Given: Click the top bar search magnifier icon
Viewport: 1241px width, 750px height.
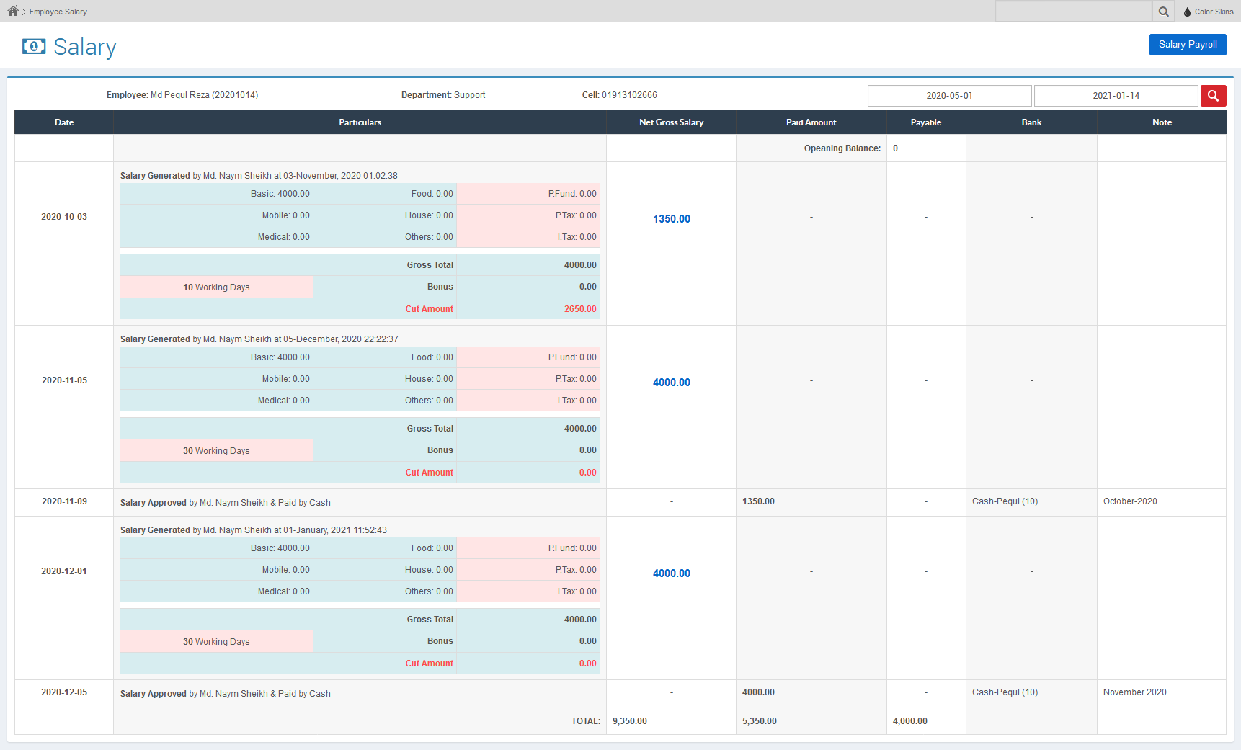Looking at the screenshot, I should pos(1163,12).
